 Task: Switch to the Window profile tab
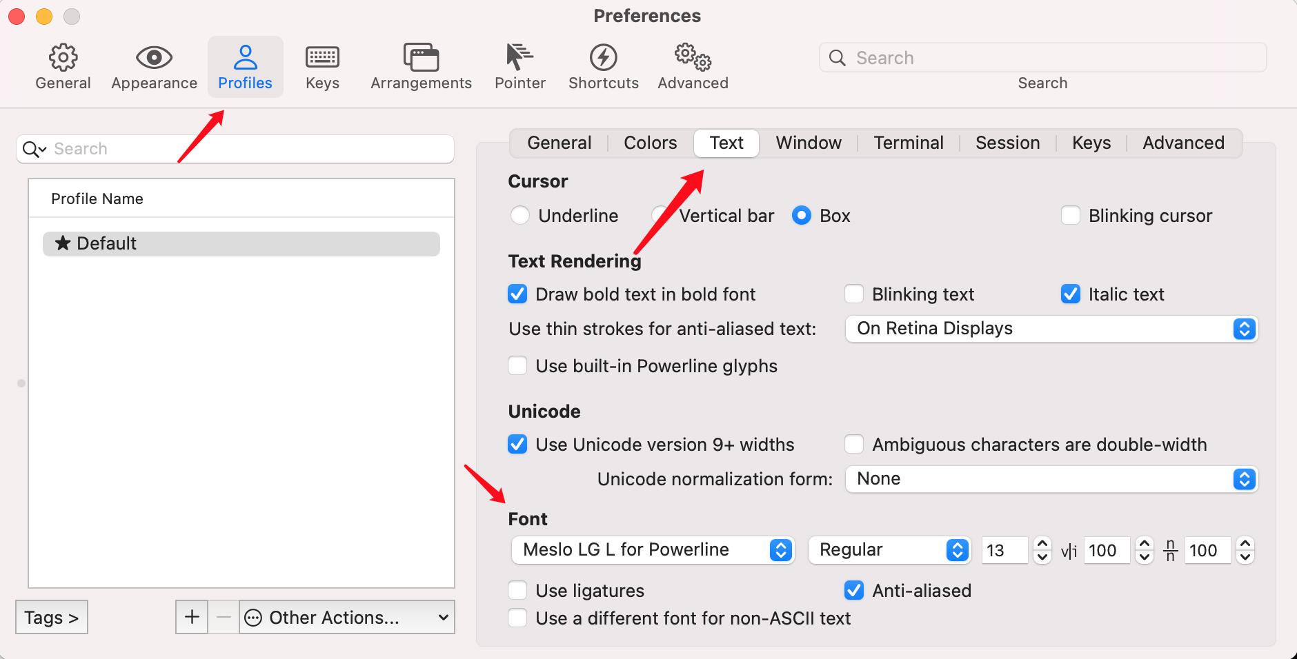809,143
